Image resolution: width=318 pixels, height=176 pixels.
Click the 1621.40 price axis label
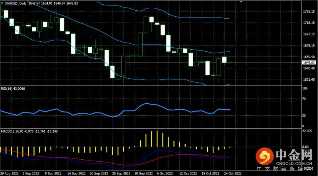[308, 80]
